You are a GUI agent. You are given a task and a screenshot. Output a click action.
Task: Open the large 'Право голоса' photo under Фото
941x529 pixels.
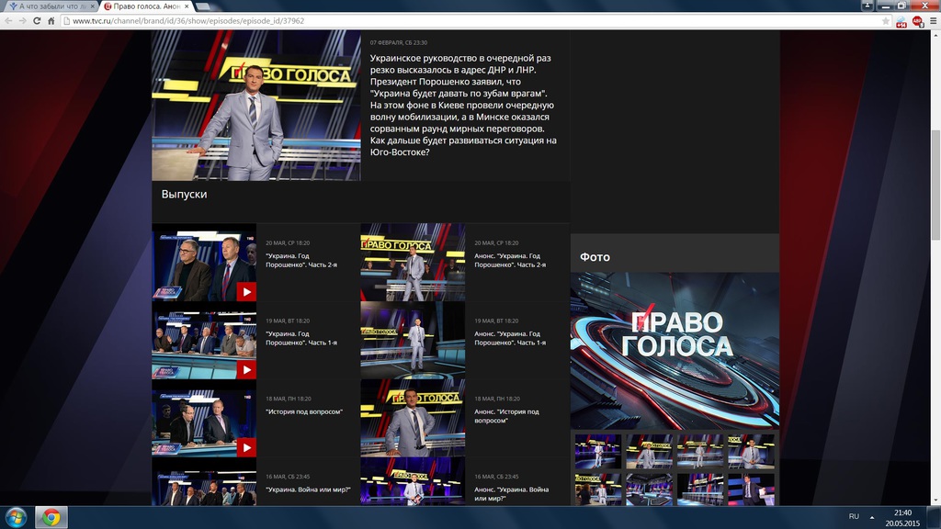675,351
